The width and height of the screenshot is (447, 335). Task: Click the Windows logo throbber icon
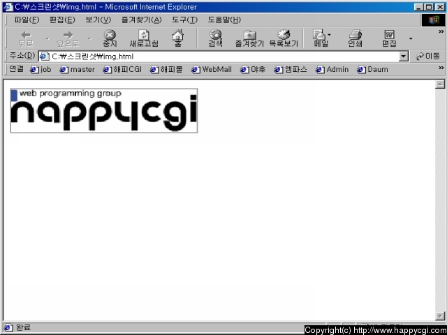pos(433,20)
